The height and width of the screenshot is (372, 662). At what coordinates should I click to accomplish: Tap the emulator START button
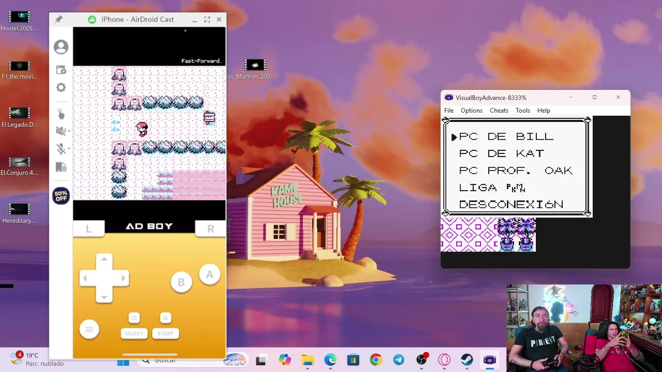(x=165, y=333)
